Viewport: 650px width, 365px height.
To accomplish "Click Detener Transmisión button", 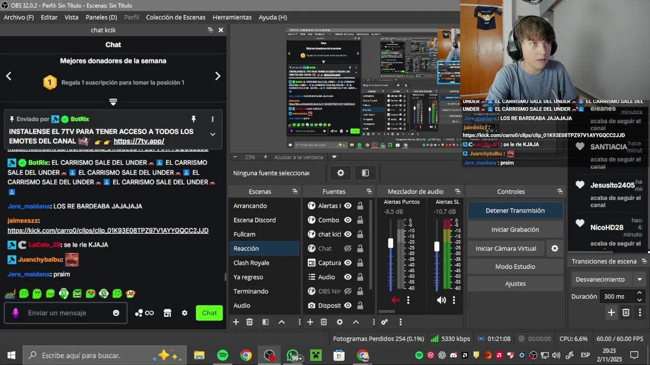I will point(515,210).
